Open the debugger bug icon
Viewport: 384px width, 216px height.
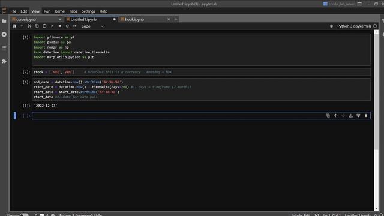[331, 26]
